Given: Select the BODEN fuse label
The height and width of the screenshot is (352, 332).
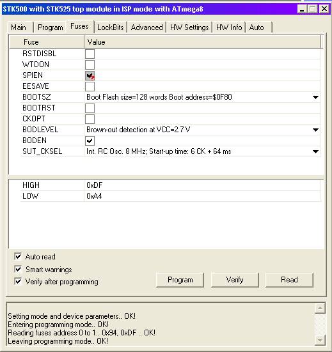Looking at the screenshot, I should click(35, 141).
